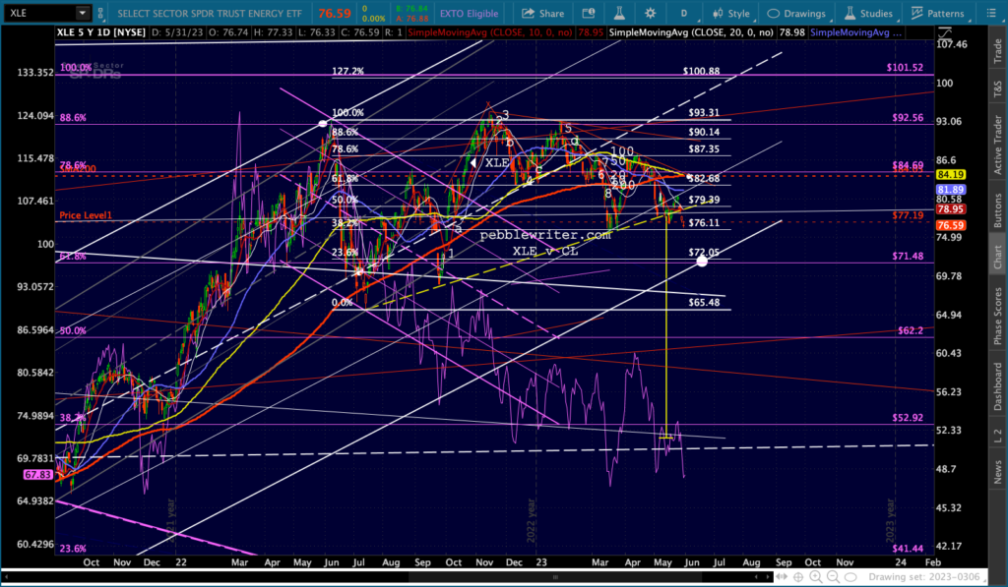The height and width of the screenshot is (587, 1008).
Task: Click the white circle marker near $72.05
Action: pyautogui.click(x=702, y=261)
